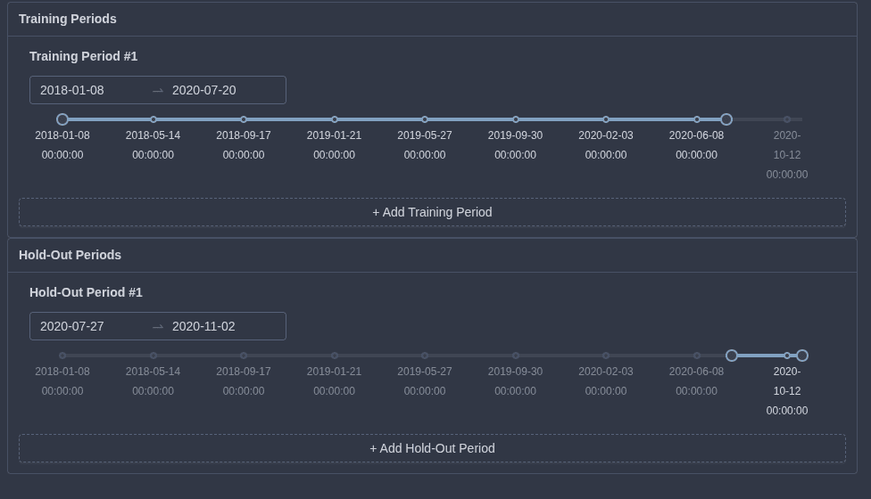Screen dimensions: 871x499
Task: Click hold-out start date field 2020-07-27
Action: tap(89, 326)
